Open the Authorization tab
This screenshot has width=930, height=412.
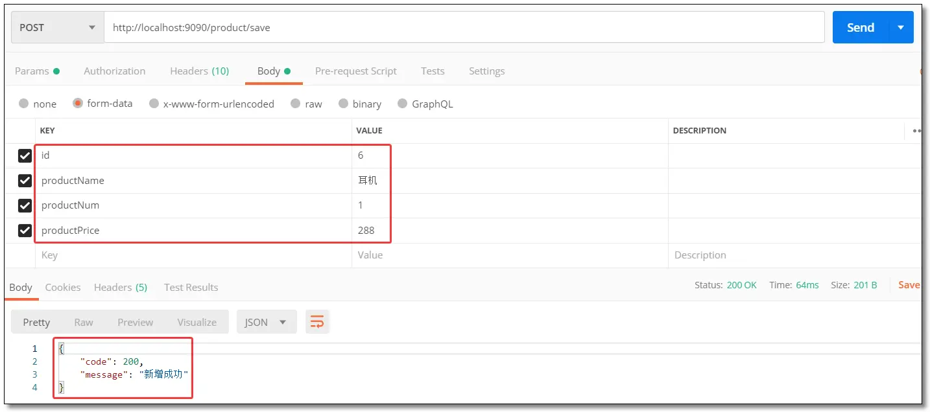tap(115, 71)
